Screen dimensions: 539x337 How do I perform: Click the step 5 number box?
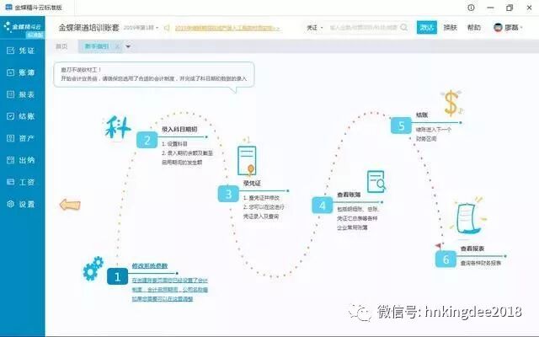tap(401, 126)
